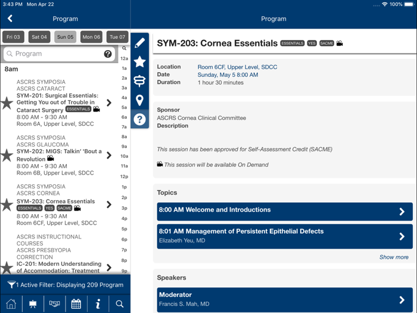Toggle favorite star for SYM-202 MIGS session

click(x=7, y=156)
